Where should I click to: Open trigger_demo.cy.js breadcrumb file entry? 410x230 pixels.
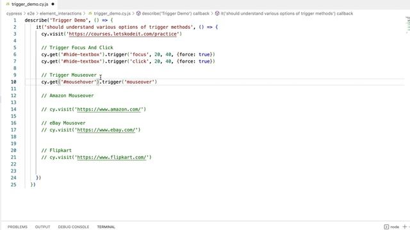click(112, 13)
